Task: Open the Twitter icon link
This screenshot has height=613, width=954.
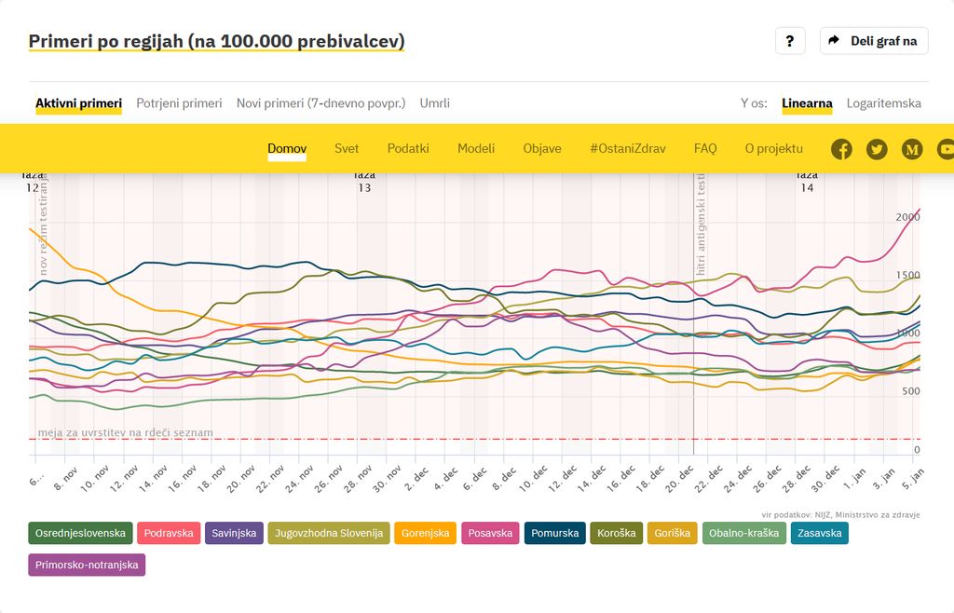Action: tap(877, 149)
